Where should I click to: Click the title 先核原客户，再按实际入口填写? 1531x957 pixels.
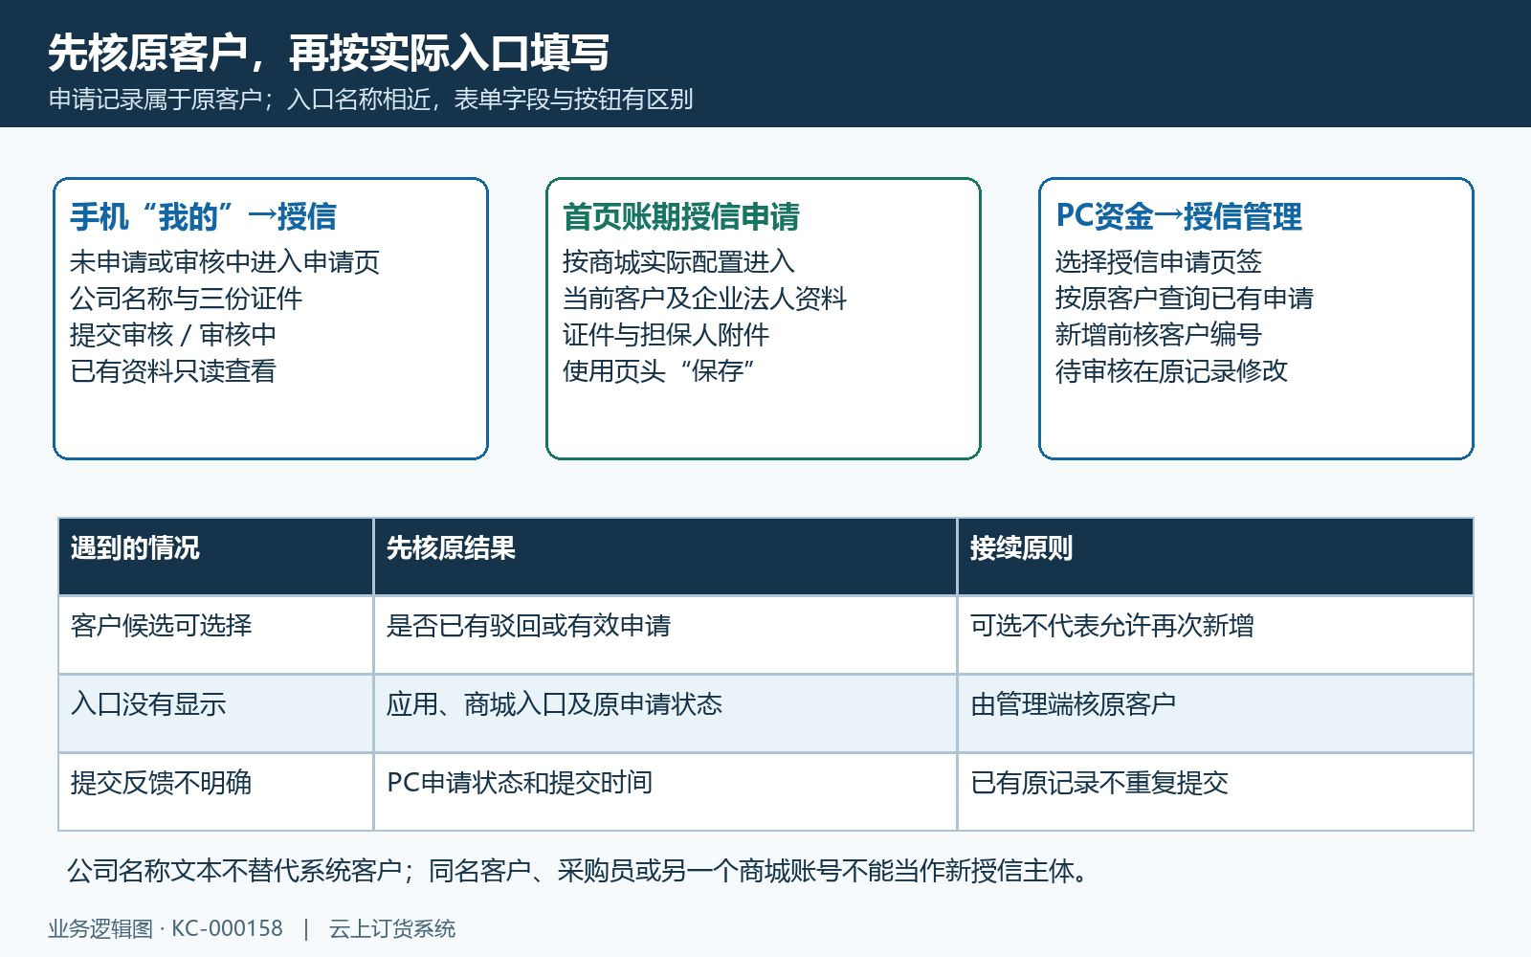[x=328, y=53]
